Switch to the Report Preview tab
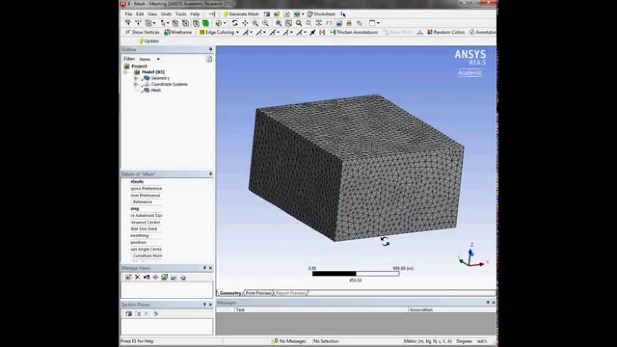The image size is (617, 347). (290, 293)
